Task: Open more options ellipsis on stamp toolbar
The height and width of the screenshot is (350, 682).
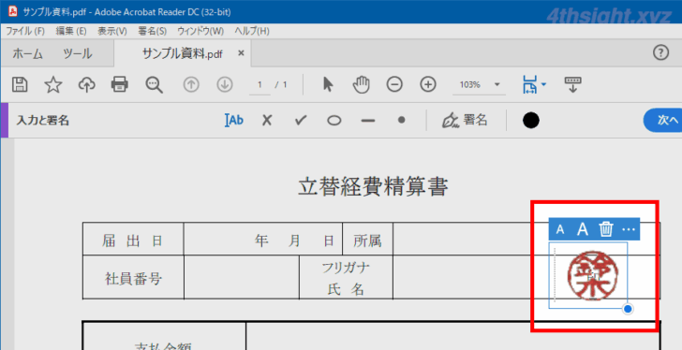Action: 629,229
